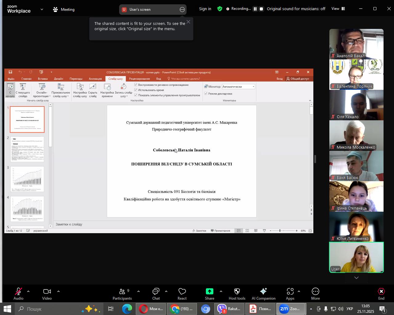Click the Participants icon
This screenshot has height=315, width=394.
click(122, 293)
